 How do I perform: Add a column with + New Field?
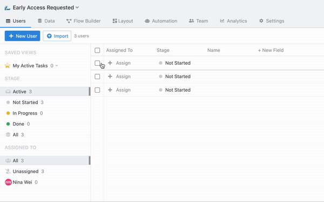click(x=271, y=50)
